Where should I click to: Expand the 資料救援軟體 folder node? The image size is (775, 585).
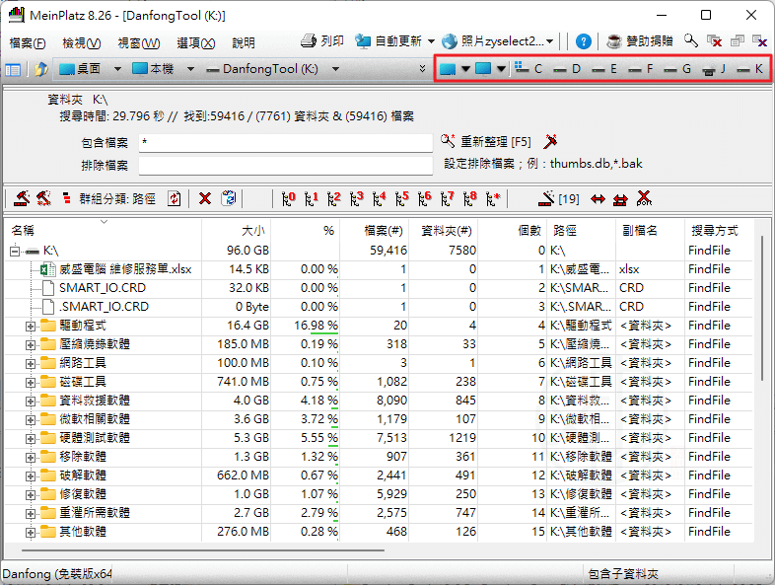[x=31, y=401]
